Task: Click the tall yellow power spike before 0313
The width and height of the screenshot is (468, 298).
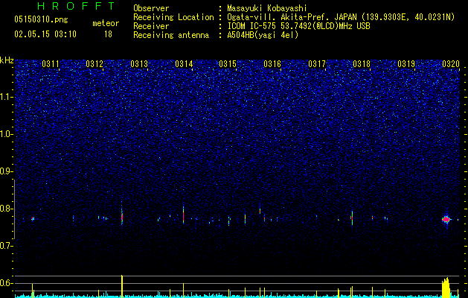Action: click(x=122, y=286)
